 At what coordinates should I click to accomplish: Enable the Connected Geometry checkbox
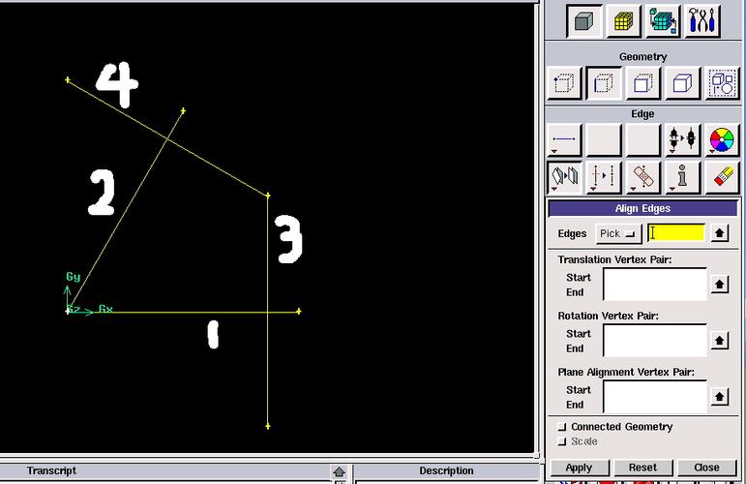563,427
